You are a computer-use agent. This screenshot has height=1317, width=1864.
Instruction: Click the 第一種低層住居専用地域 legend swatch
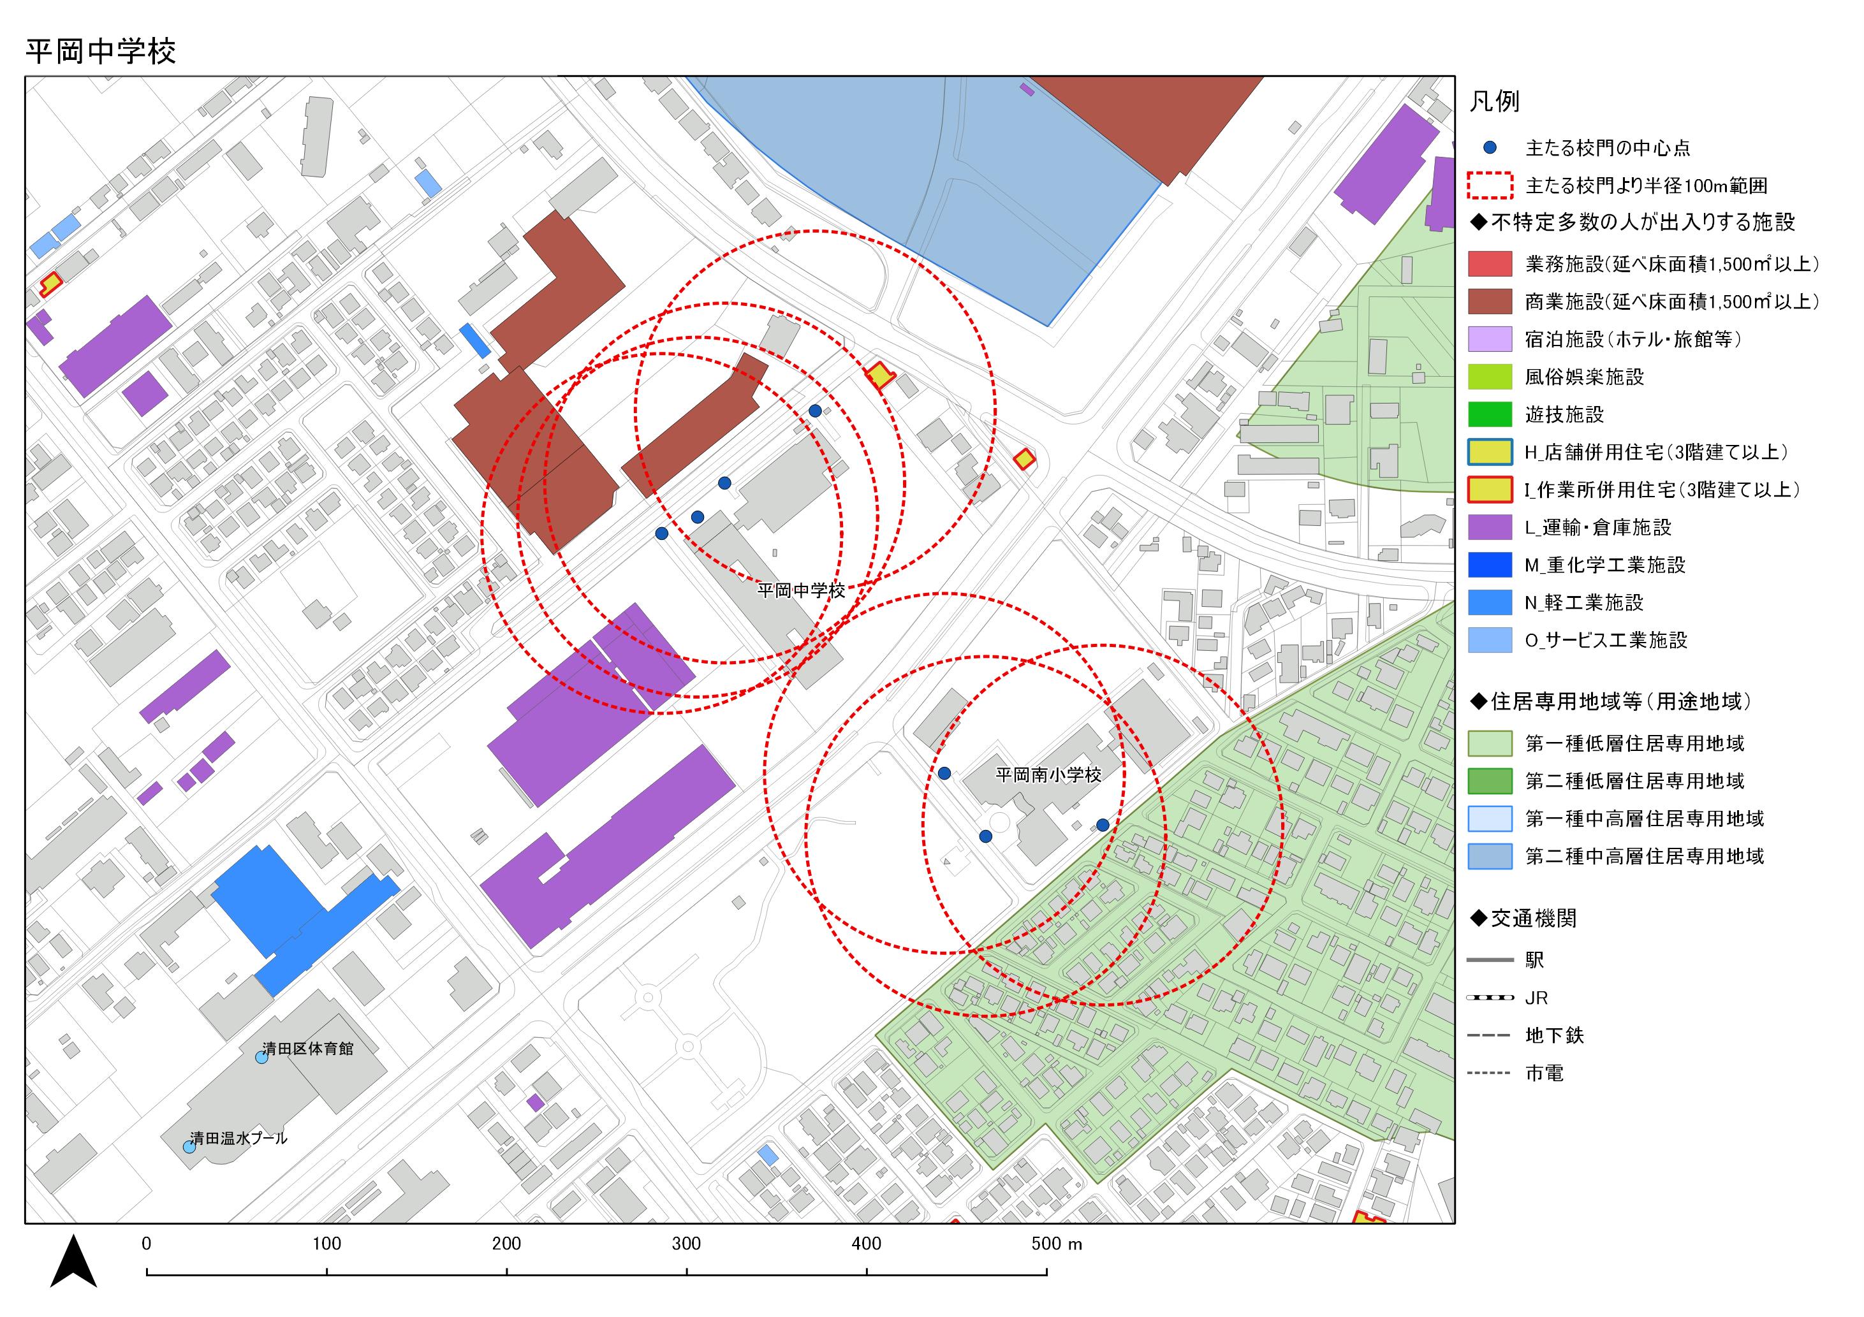[1490, 743]
